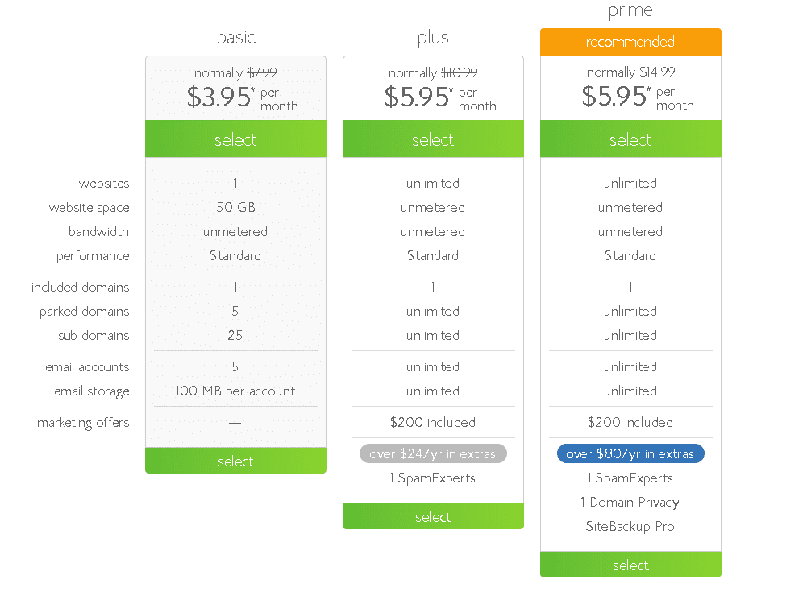Click '1 Domain Privacy' in prime extras
The image size is (807, 600).
point(630,502)
